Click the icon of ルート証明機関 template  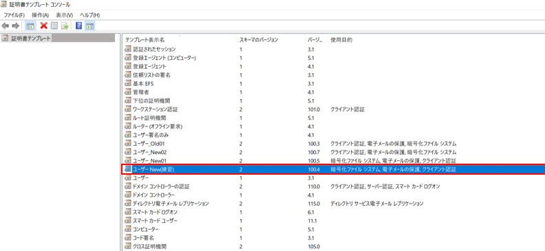point(128,118)
